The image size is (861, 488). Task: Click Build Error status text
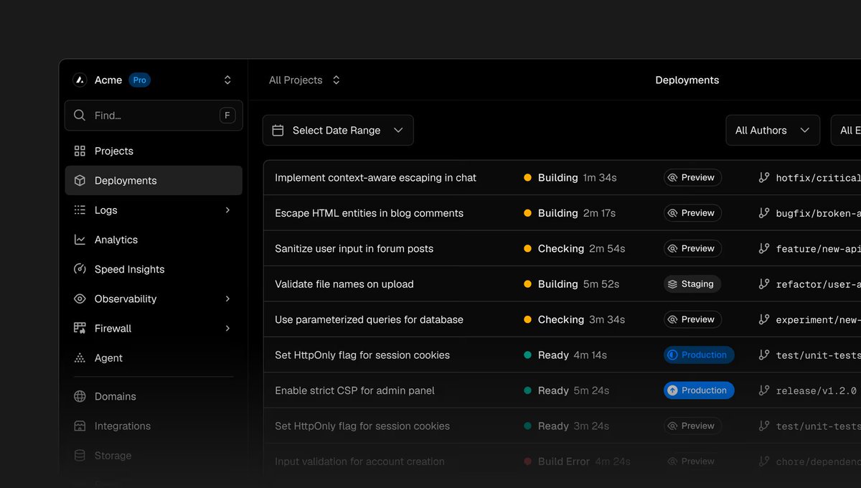[x=564, y=461]
